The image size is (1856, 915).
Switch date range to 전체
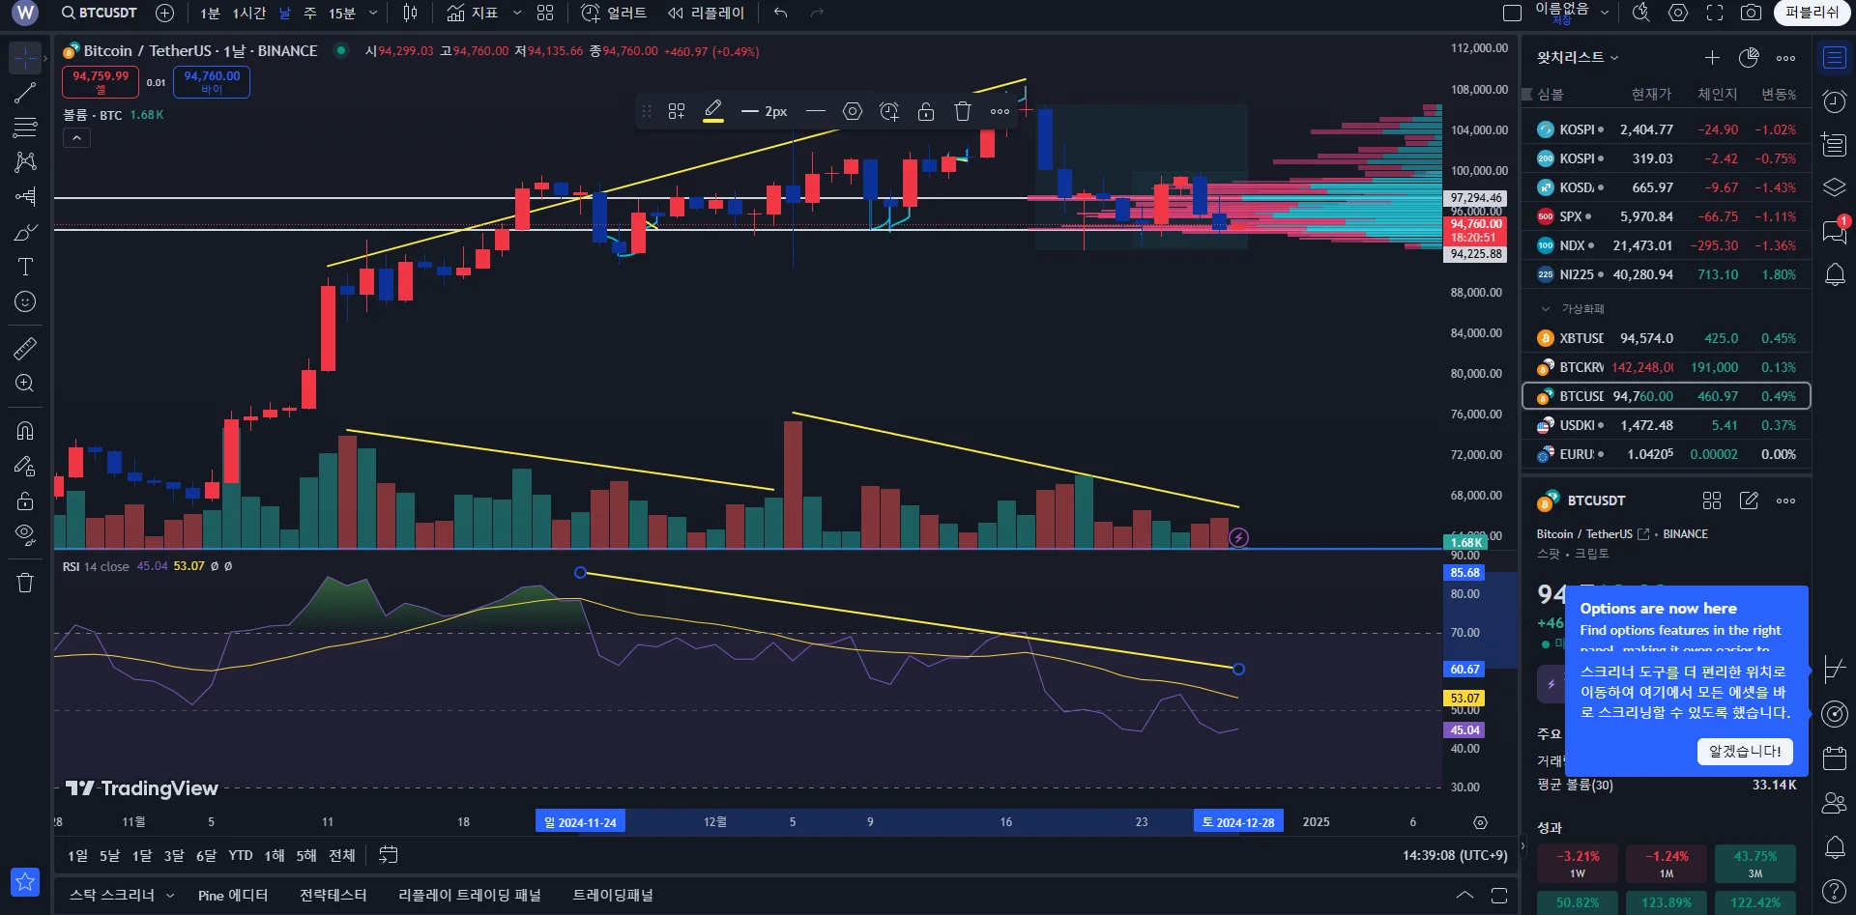click(x=342, y=855)
